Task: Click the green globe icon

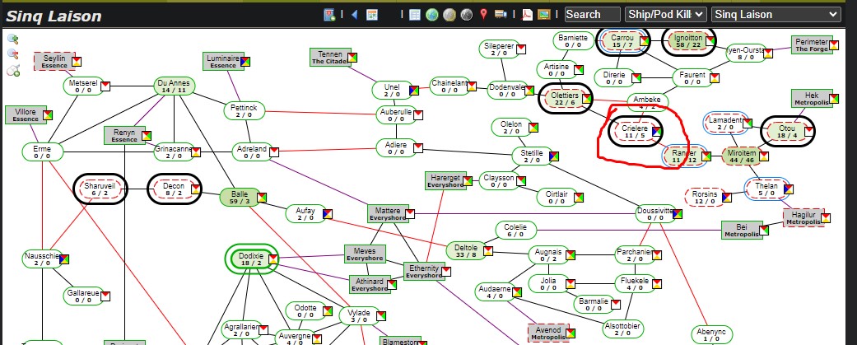Action: coord(431,15)
